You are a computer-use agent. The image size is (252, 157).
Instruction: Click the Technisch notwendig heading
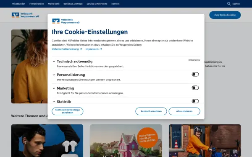[x=75, y=62]
